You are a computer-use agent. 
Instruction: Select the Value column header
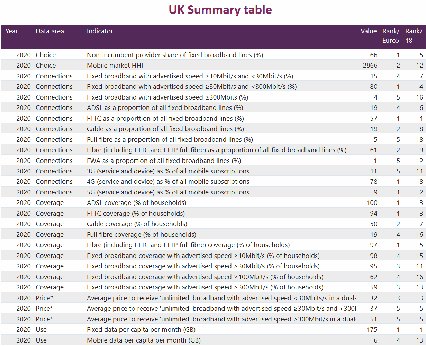pos(368,31)
